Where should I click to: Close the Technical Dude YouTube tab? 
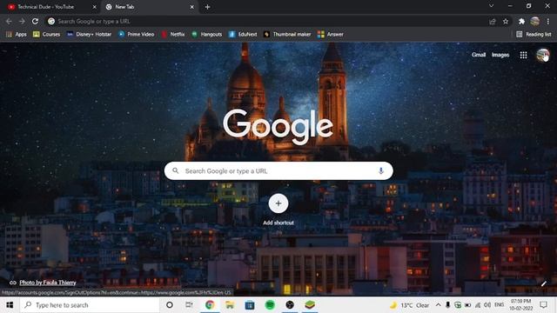[94, 7]
